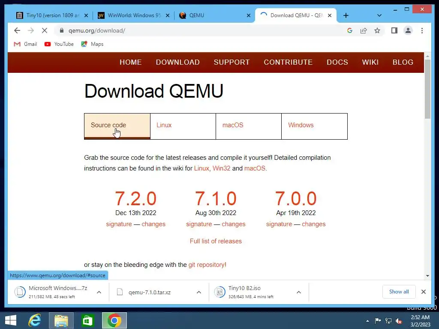
Task: Go back to the previous page
Action: point(17,30)
